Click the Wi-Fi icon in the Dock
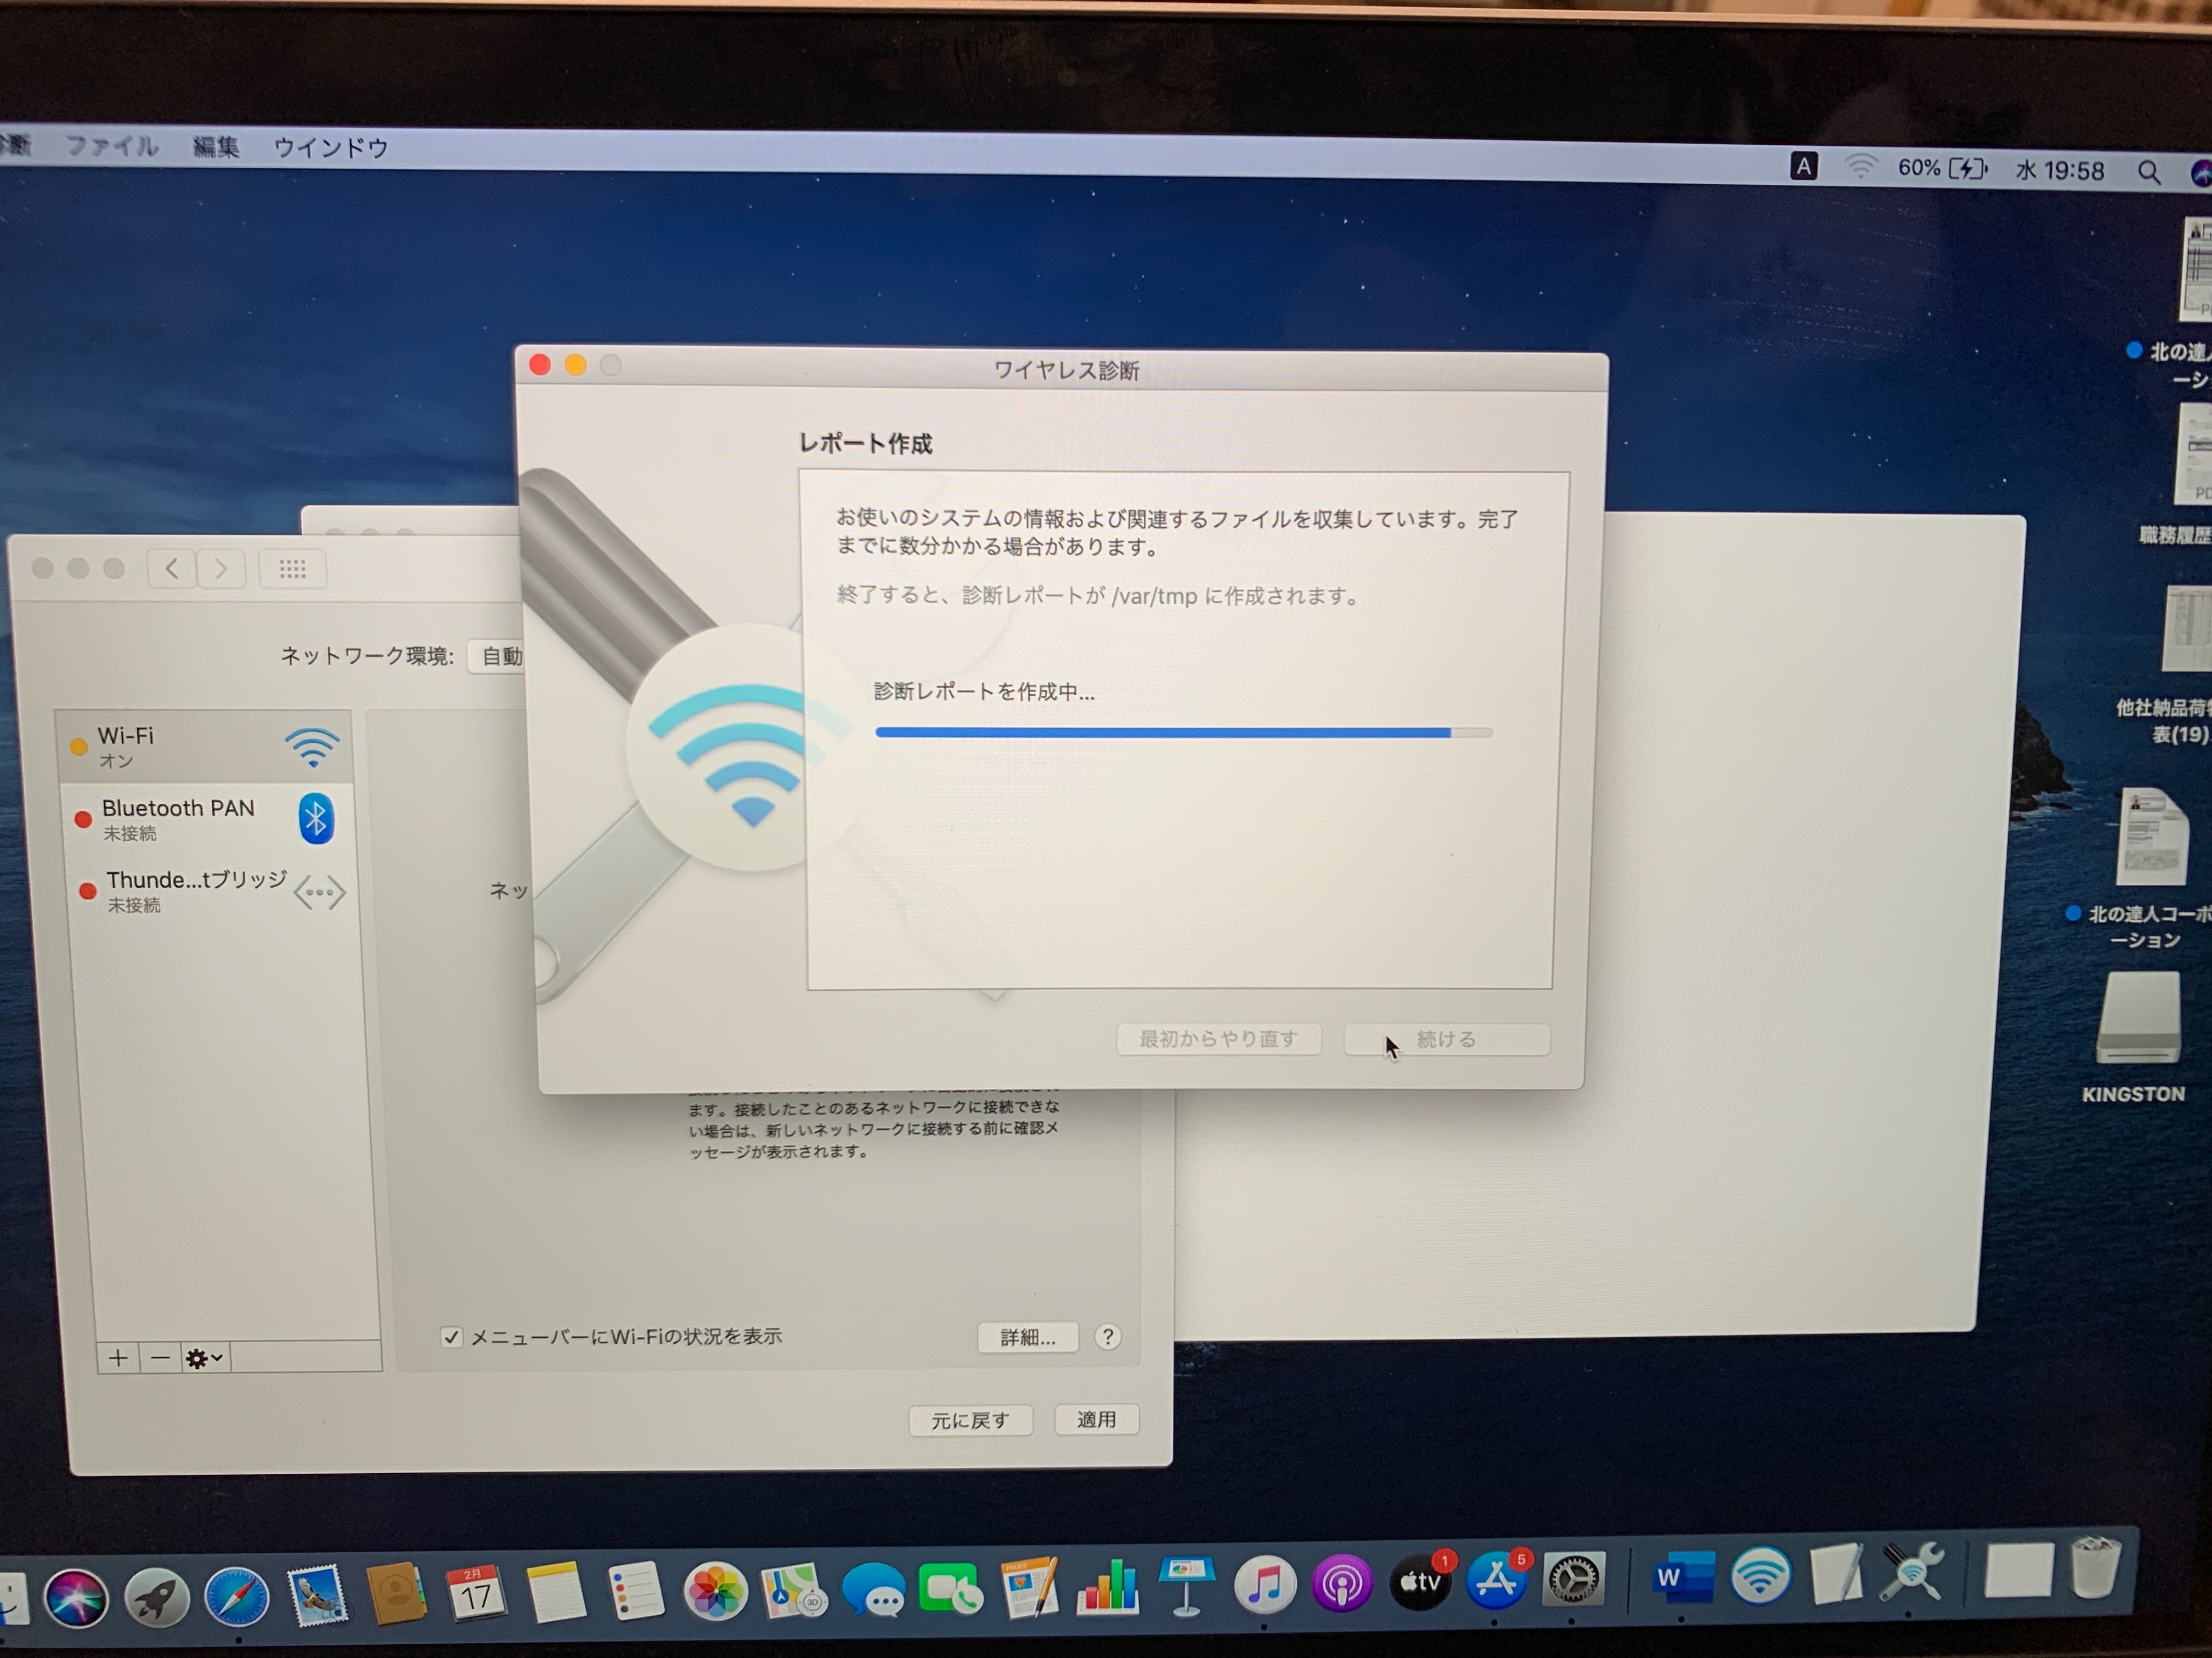This screenshot has height=1658, width=2212. click(1760, 1576)
